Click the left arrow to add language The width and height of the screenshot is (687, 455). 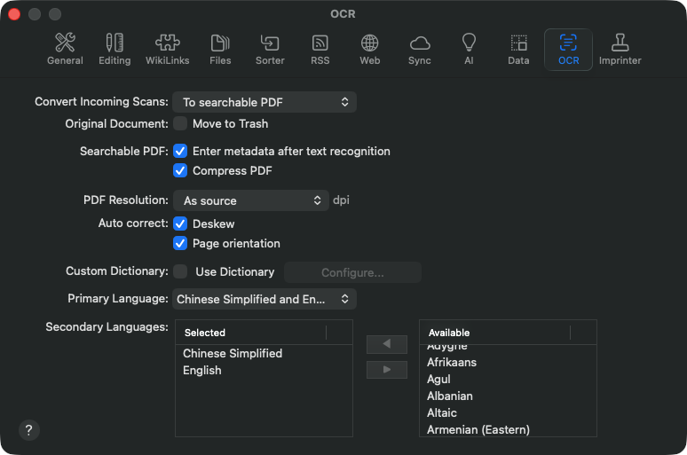click(x=386, y=344)
